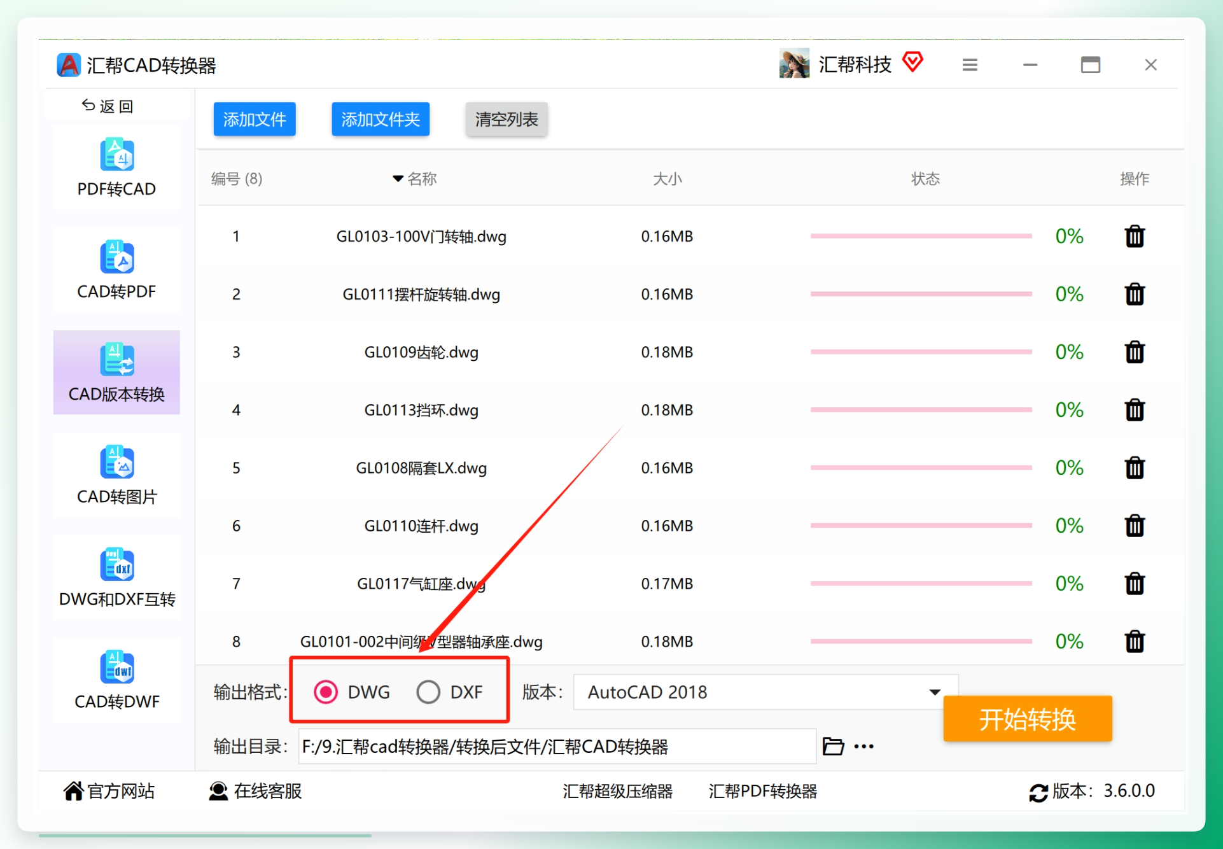
Task: Open the DWG和DXF互转 sidebar tool
Action: point(116,577)
